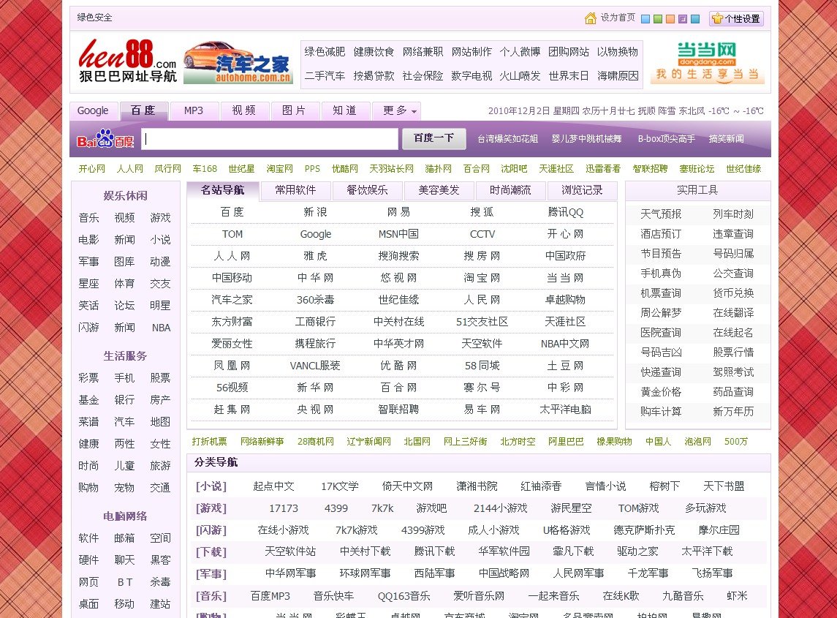837x618 pixels.
Task: Open the 常用软件 navigation tab
Action: pyautogui.click(x=295, y=190)
